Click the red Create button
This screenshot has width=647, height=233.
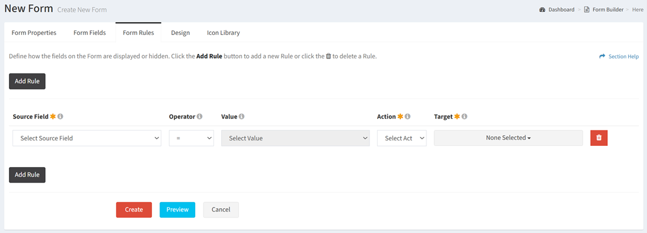click(134, 209)
